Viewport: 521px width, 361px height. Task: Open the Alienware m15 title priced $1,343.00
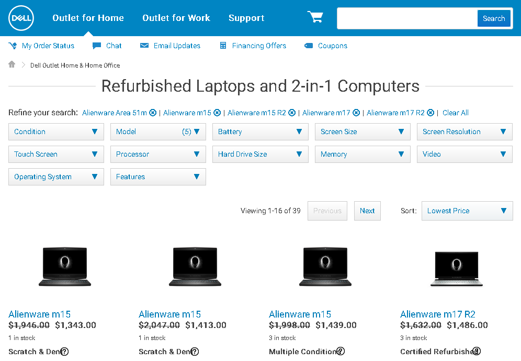(40, 314)
